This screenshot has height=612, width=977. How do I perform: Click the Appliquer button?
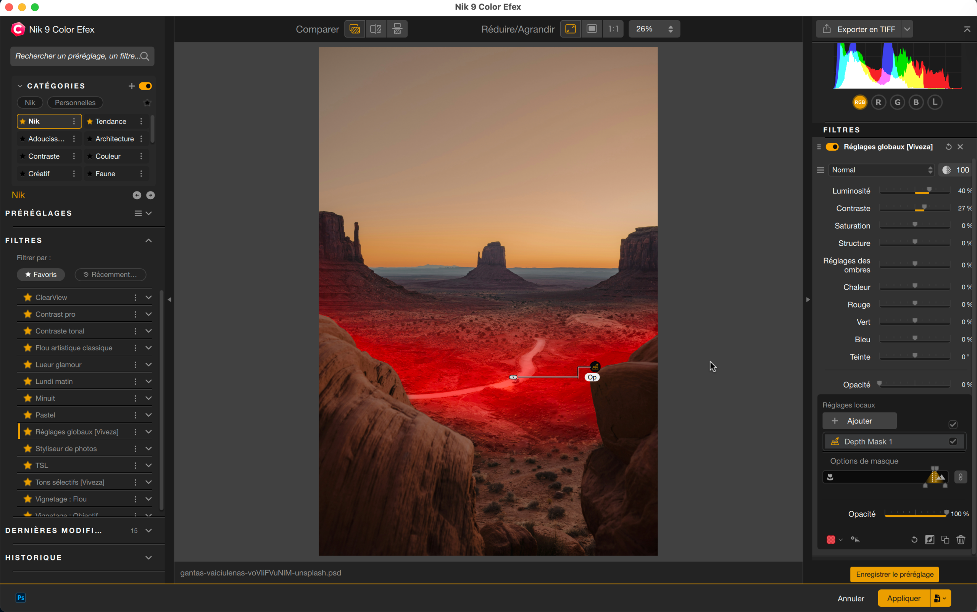[903, 598]
